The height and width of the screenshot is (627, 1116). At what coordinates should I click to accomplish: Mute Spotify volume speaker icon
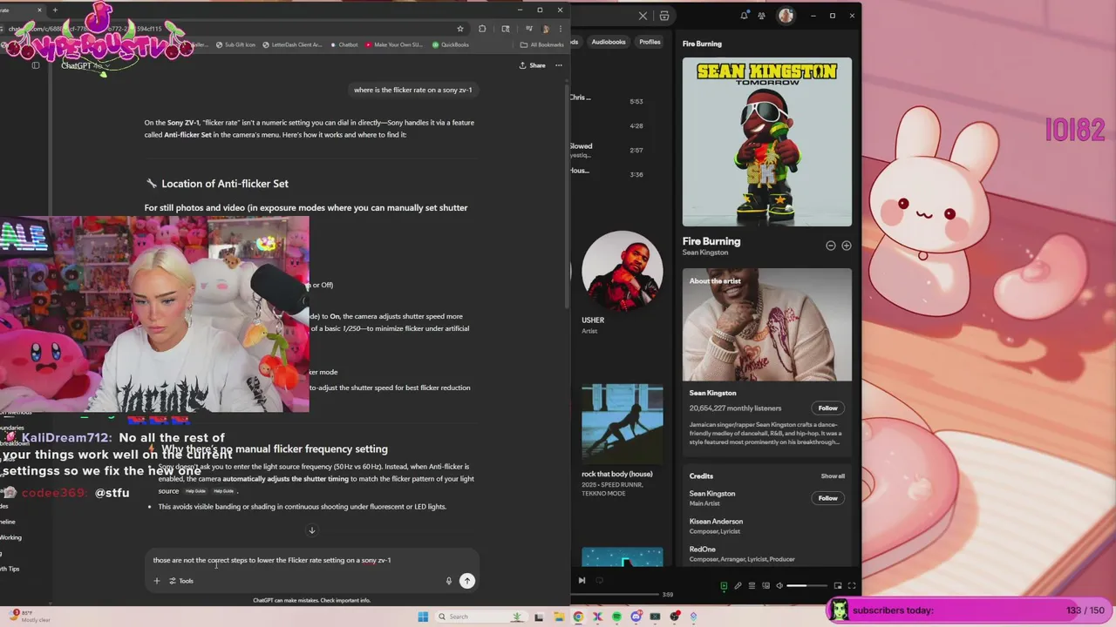click(779, 586)
